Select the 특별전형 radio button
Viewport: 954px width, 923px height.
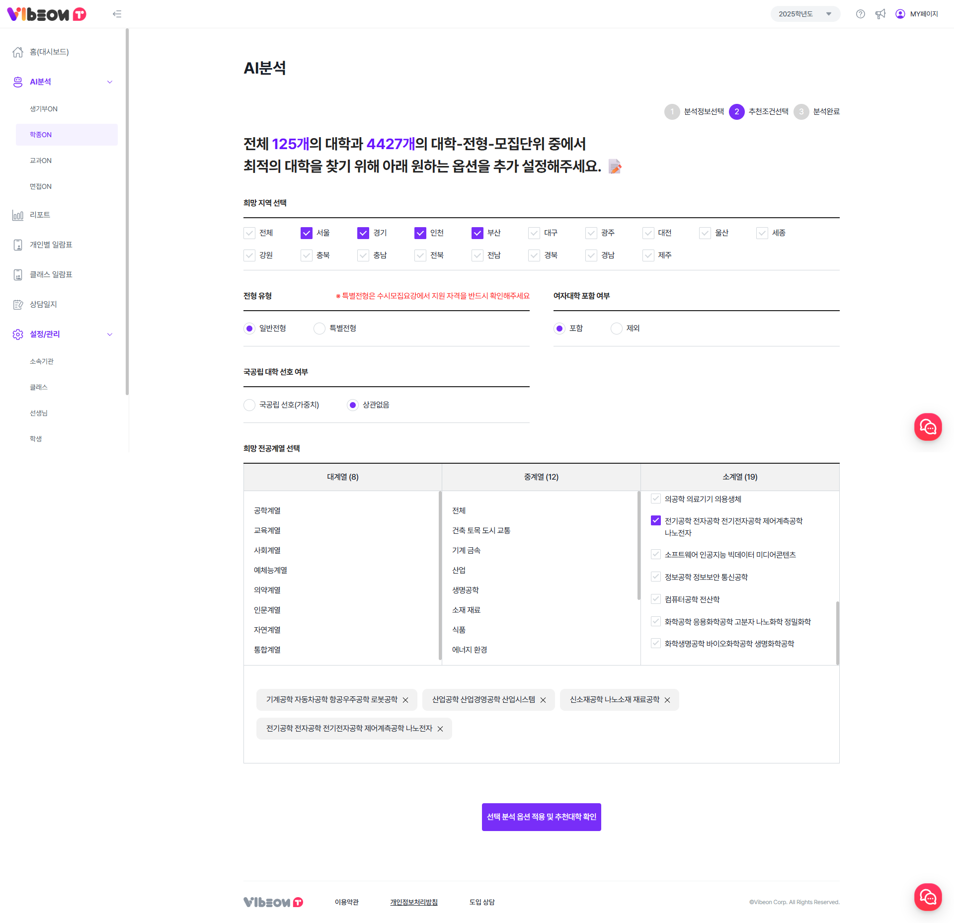tap(319, 329)
